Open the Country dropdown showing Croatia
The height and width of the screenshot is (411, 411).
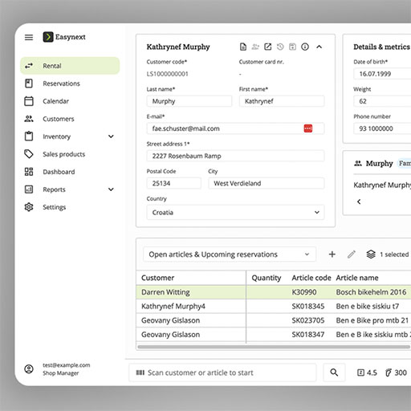point(235,213)
